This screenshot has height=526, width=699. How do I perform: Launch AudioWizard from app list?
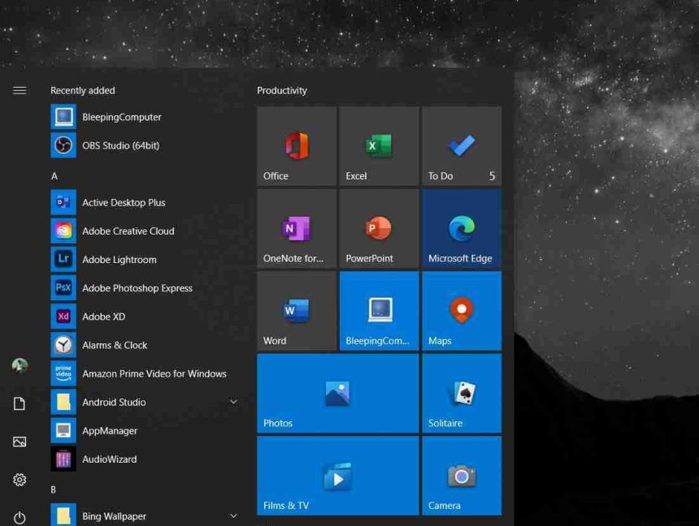point(145,459)
